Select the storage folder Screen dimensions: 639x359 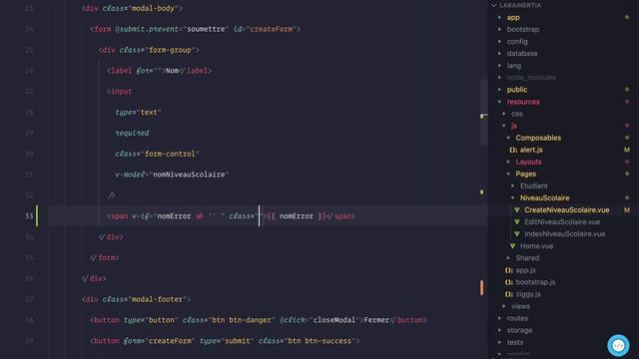[x=519, y=330]
